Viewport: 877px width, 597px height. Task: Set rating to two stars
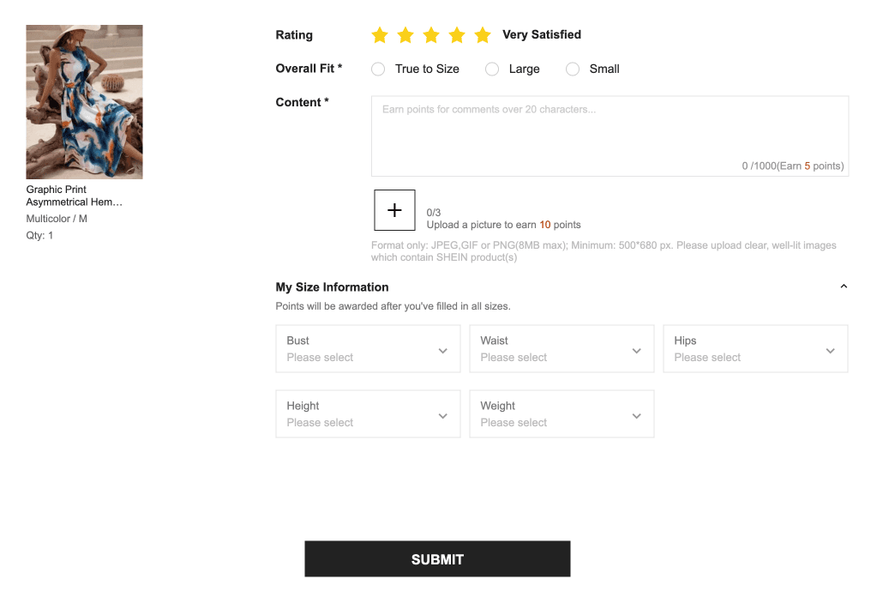[405, 35]
